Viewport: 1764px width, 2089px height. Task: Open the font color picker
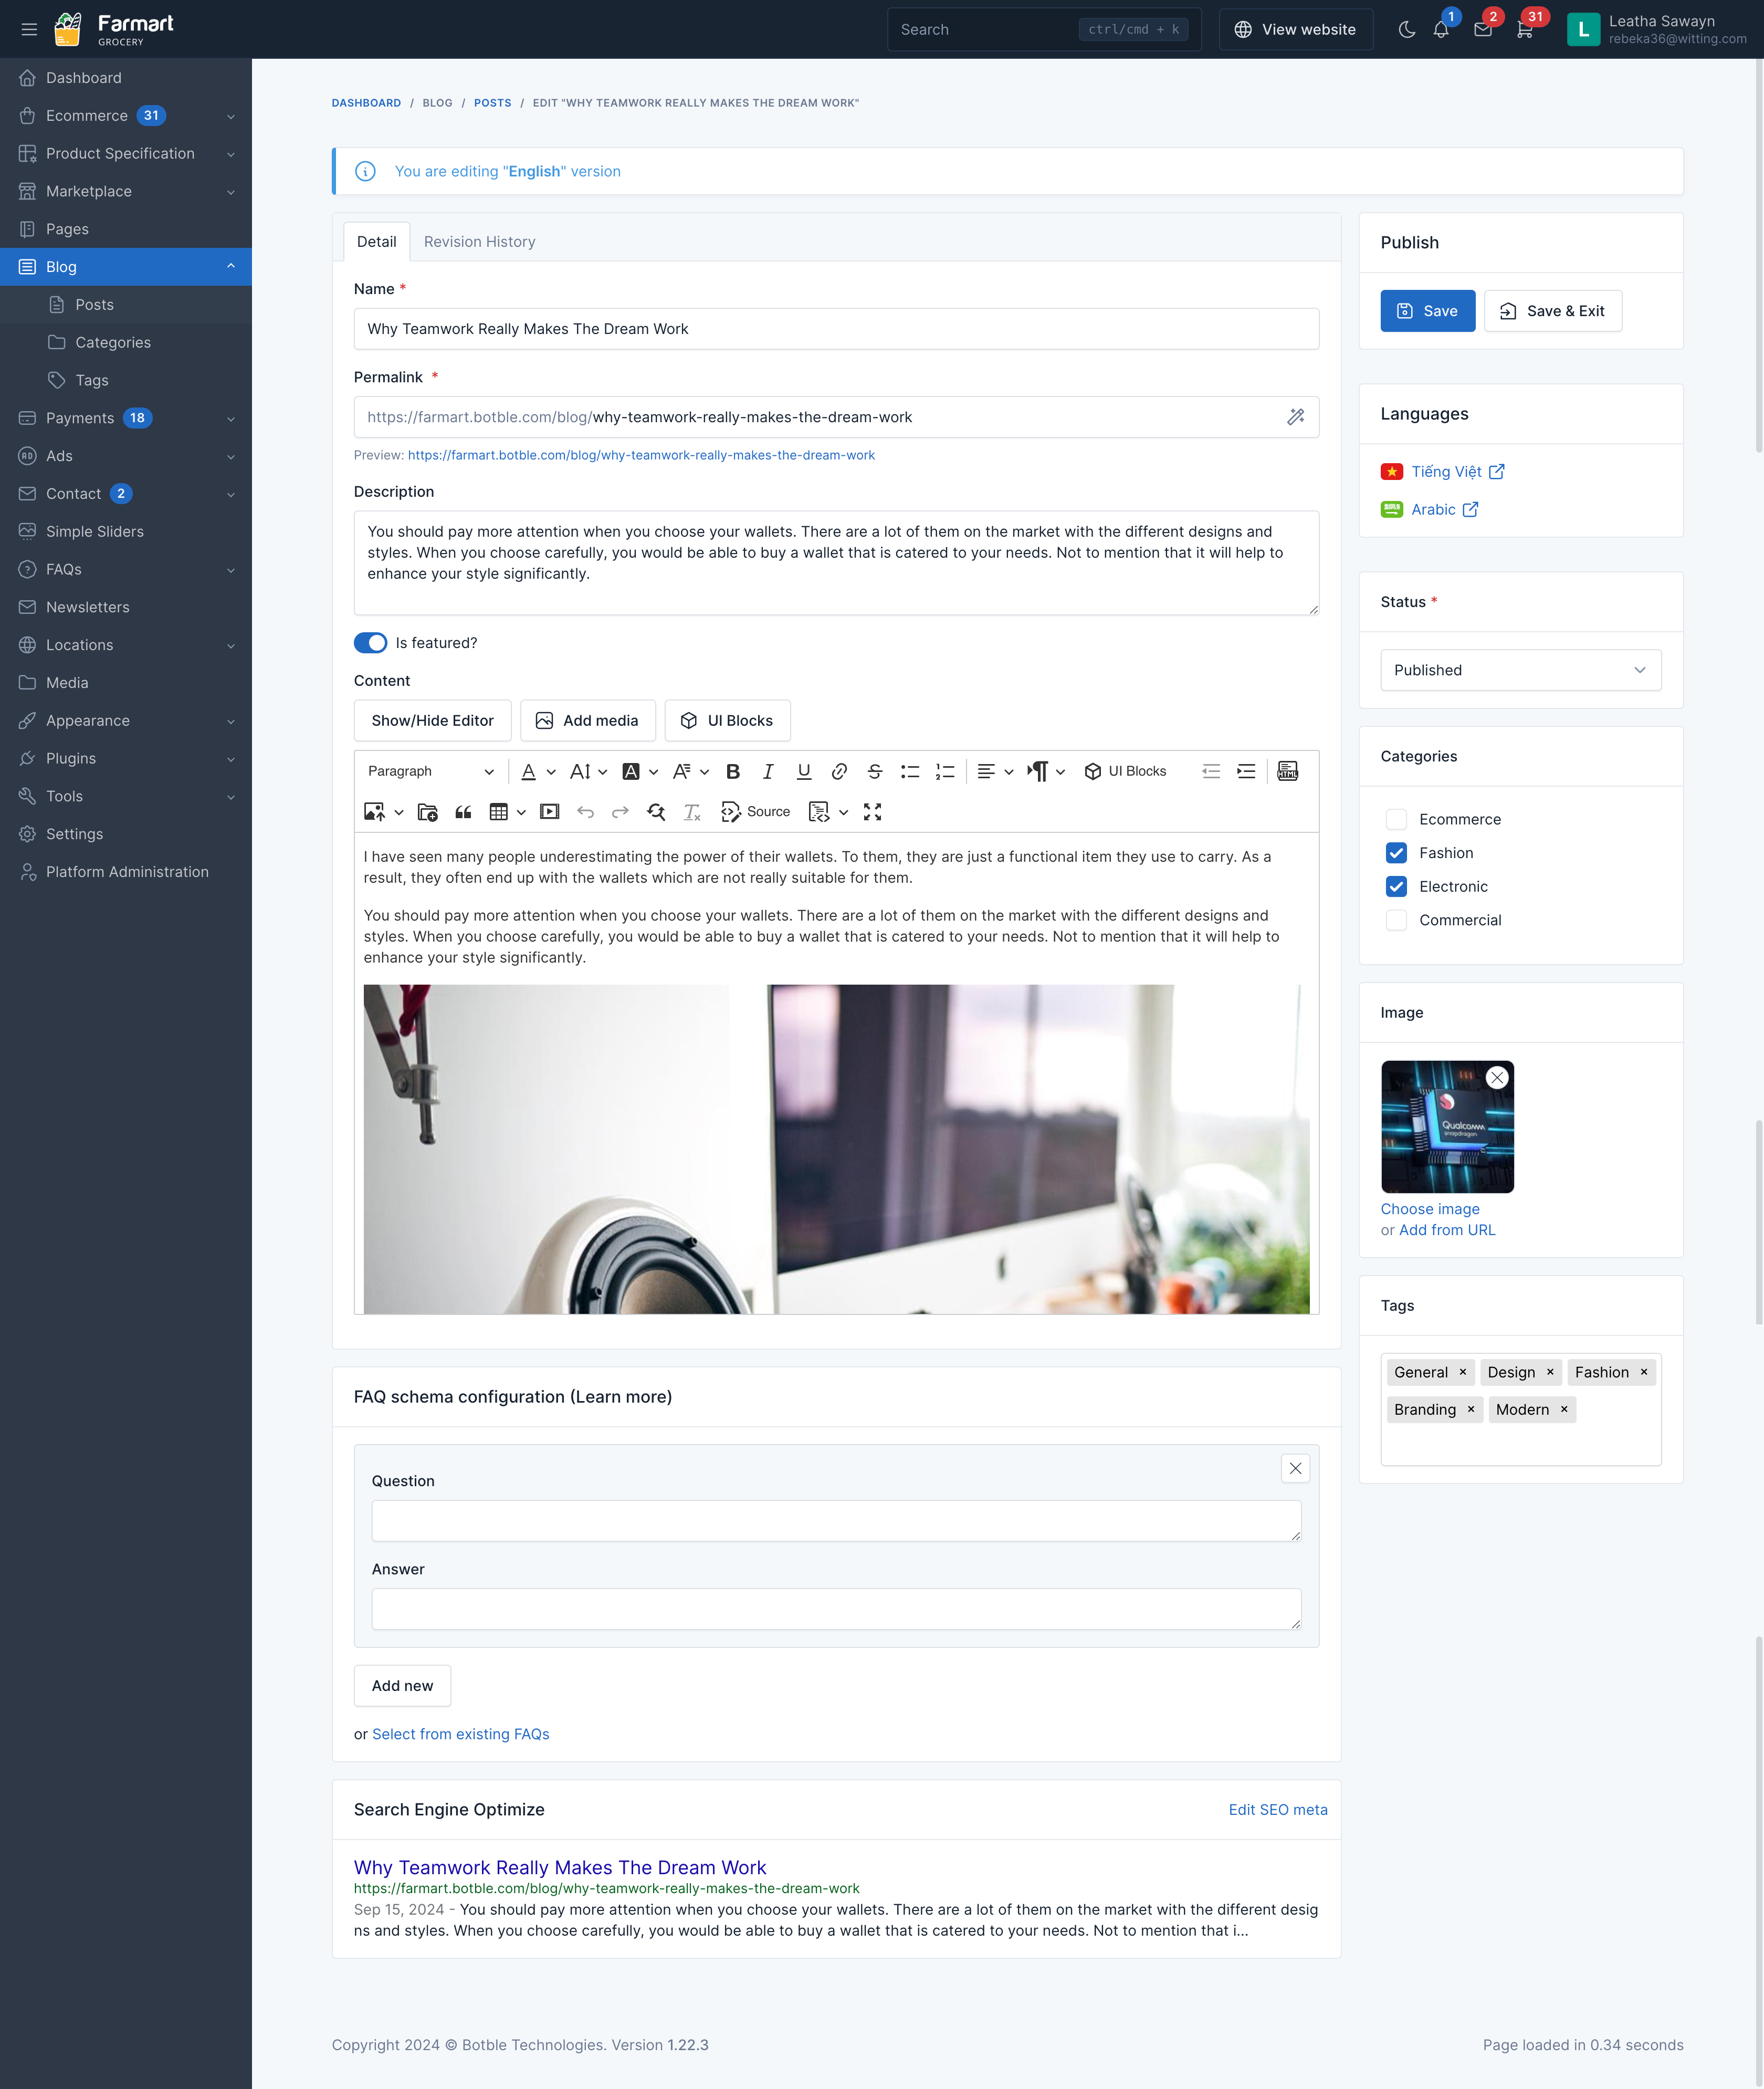coord(529,771)
